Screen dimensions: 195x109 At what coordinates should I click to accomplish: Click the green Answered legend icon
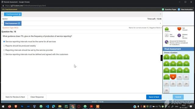click(x=167, y=29)
